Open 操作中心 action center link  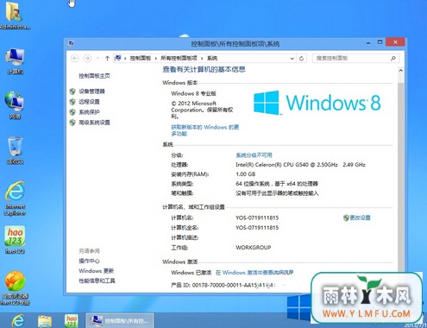click(89, 261)
